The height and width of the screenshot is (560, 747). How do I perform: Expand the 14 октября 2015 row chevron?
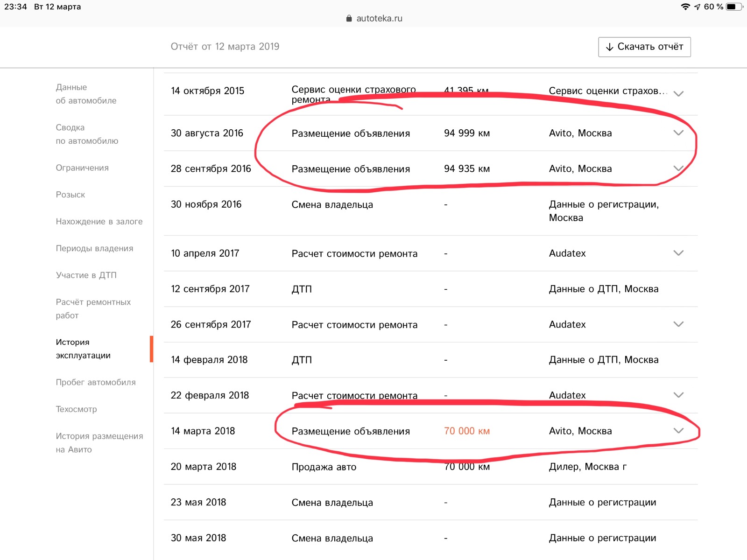point(678,93)
